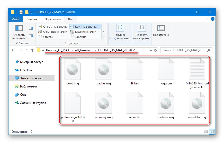Screen dimensions: 224x143
Task: Expand the layout gallery list
Action: click(x=103, y=37)
